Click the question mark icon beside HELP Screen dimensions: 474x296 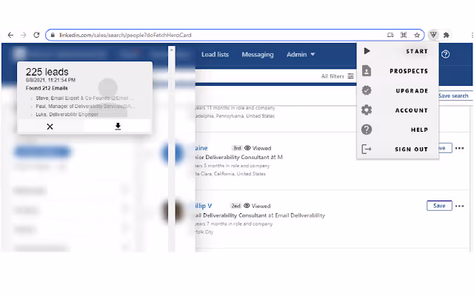[x=367, y=129]
